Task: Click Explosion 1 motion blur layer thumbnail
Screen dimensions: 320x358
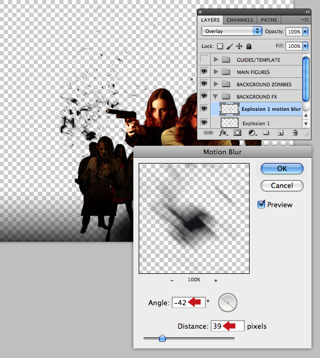Action: coord(229,109)
